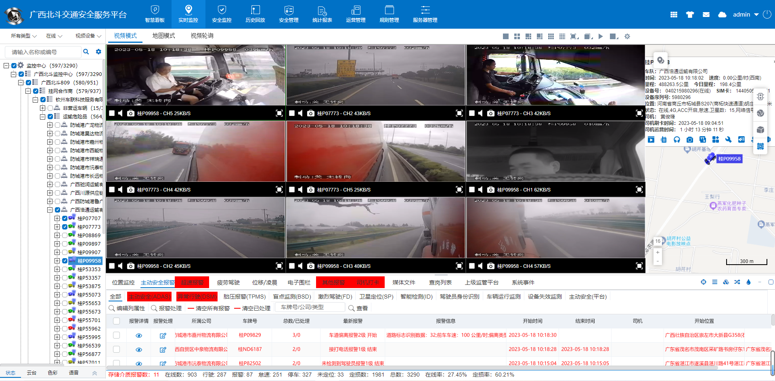The image size is (775, 381).
Task: Toggle checkbox for 桂P09958 vehicle
Action: coord(65,261)
